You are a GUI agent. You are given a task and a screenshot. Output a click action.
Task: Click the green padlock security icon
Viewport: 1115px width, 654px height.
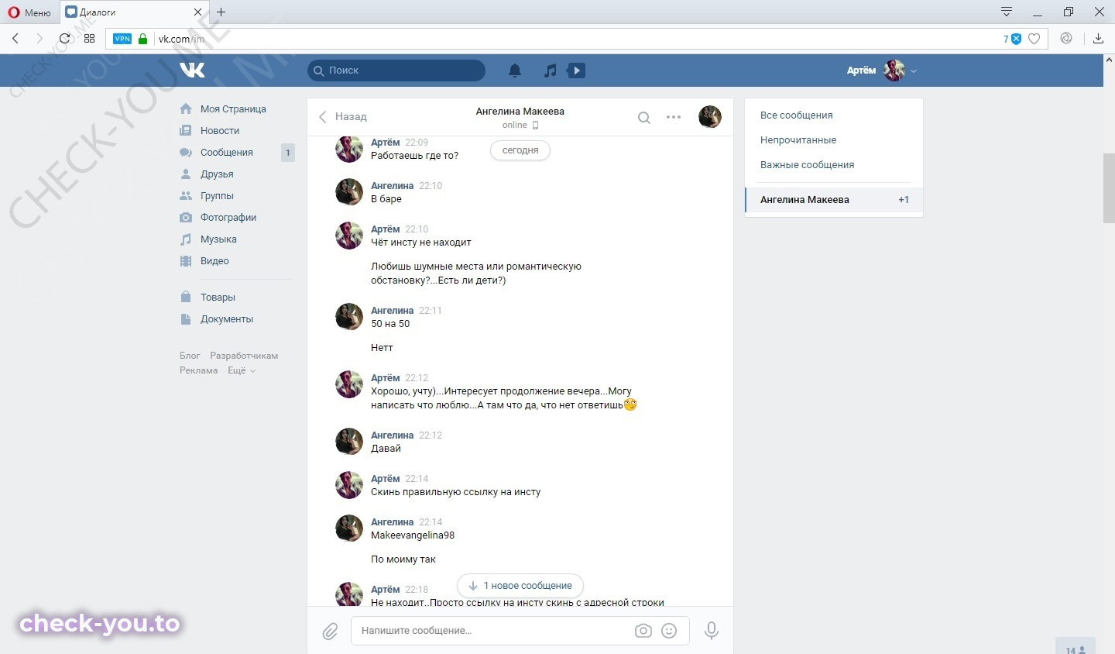142,39
